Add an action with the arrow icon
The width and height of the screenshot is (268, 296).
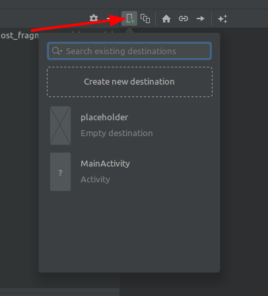[x=201, y=18]
